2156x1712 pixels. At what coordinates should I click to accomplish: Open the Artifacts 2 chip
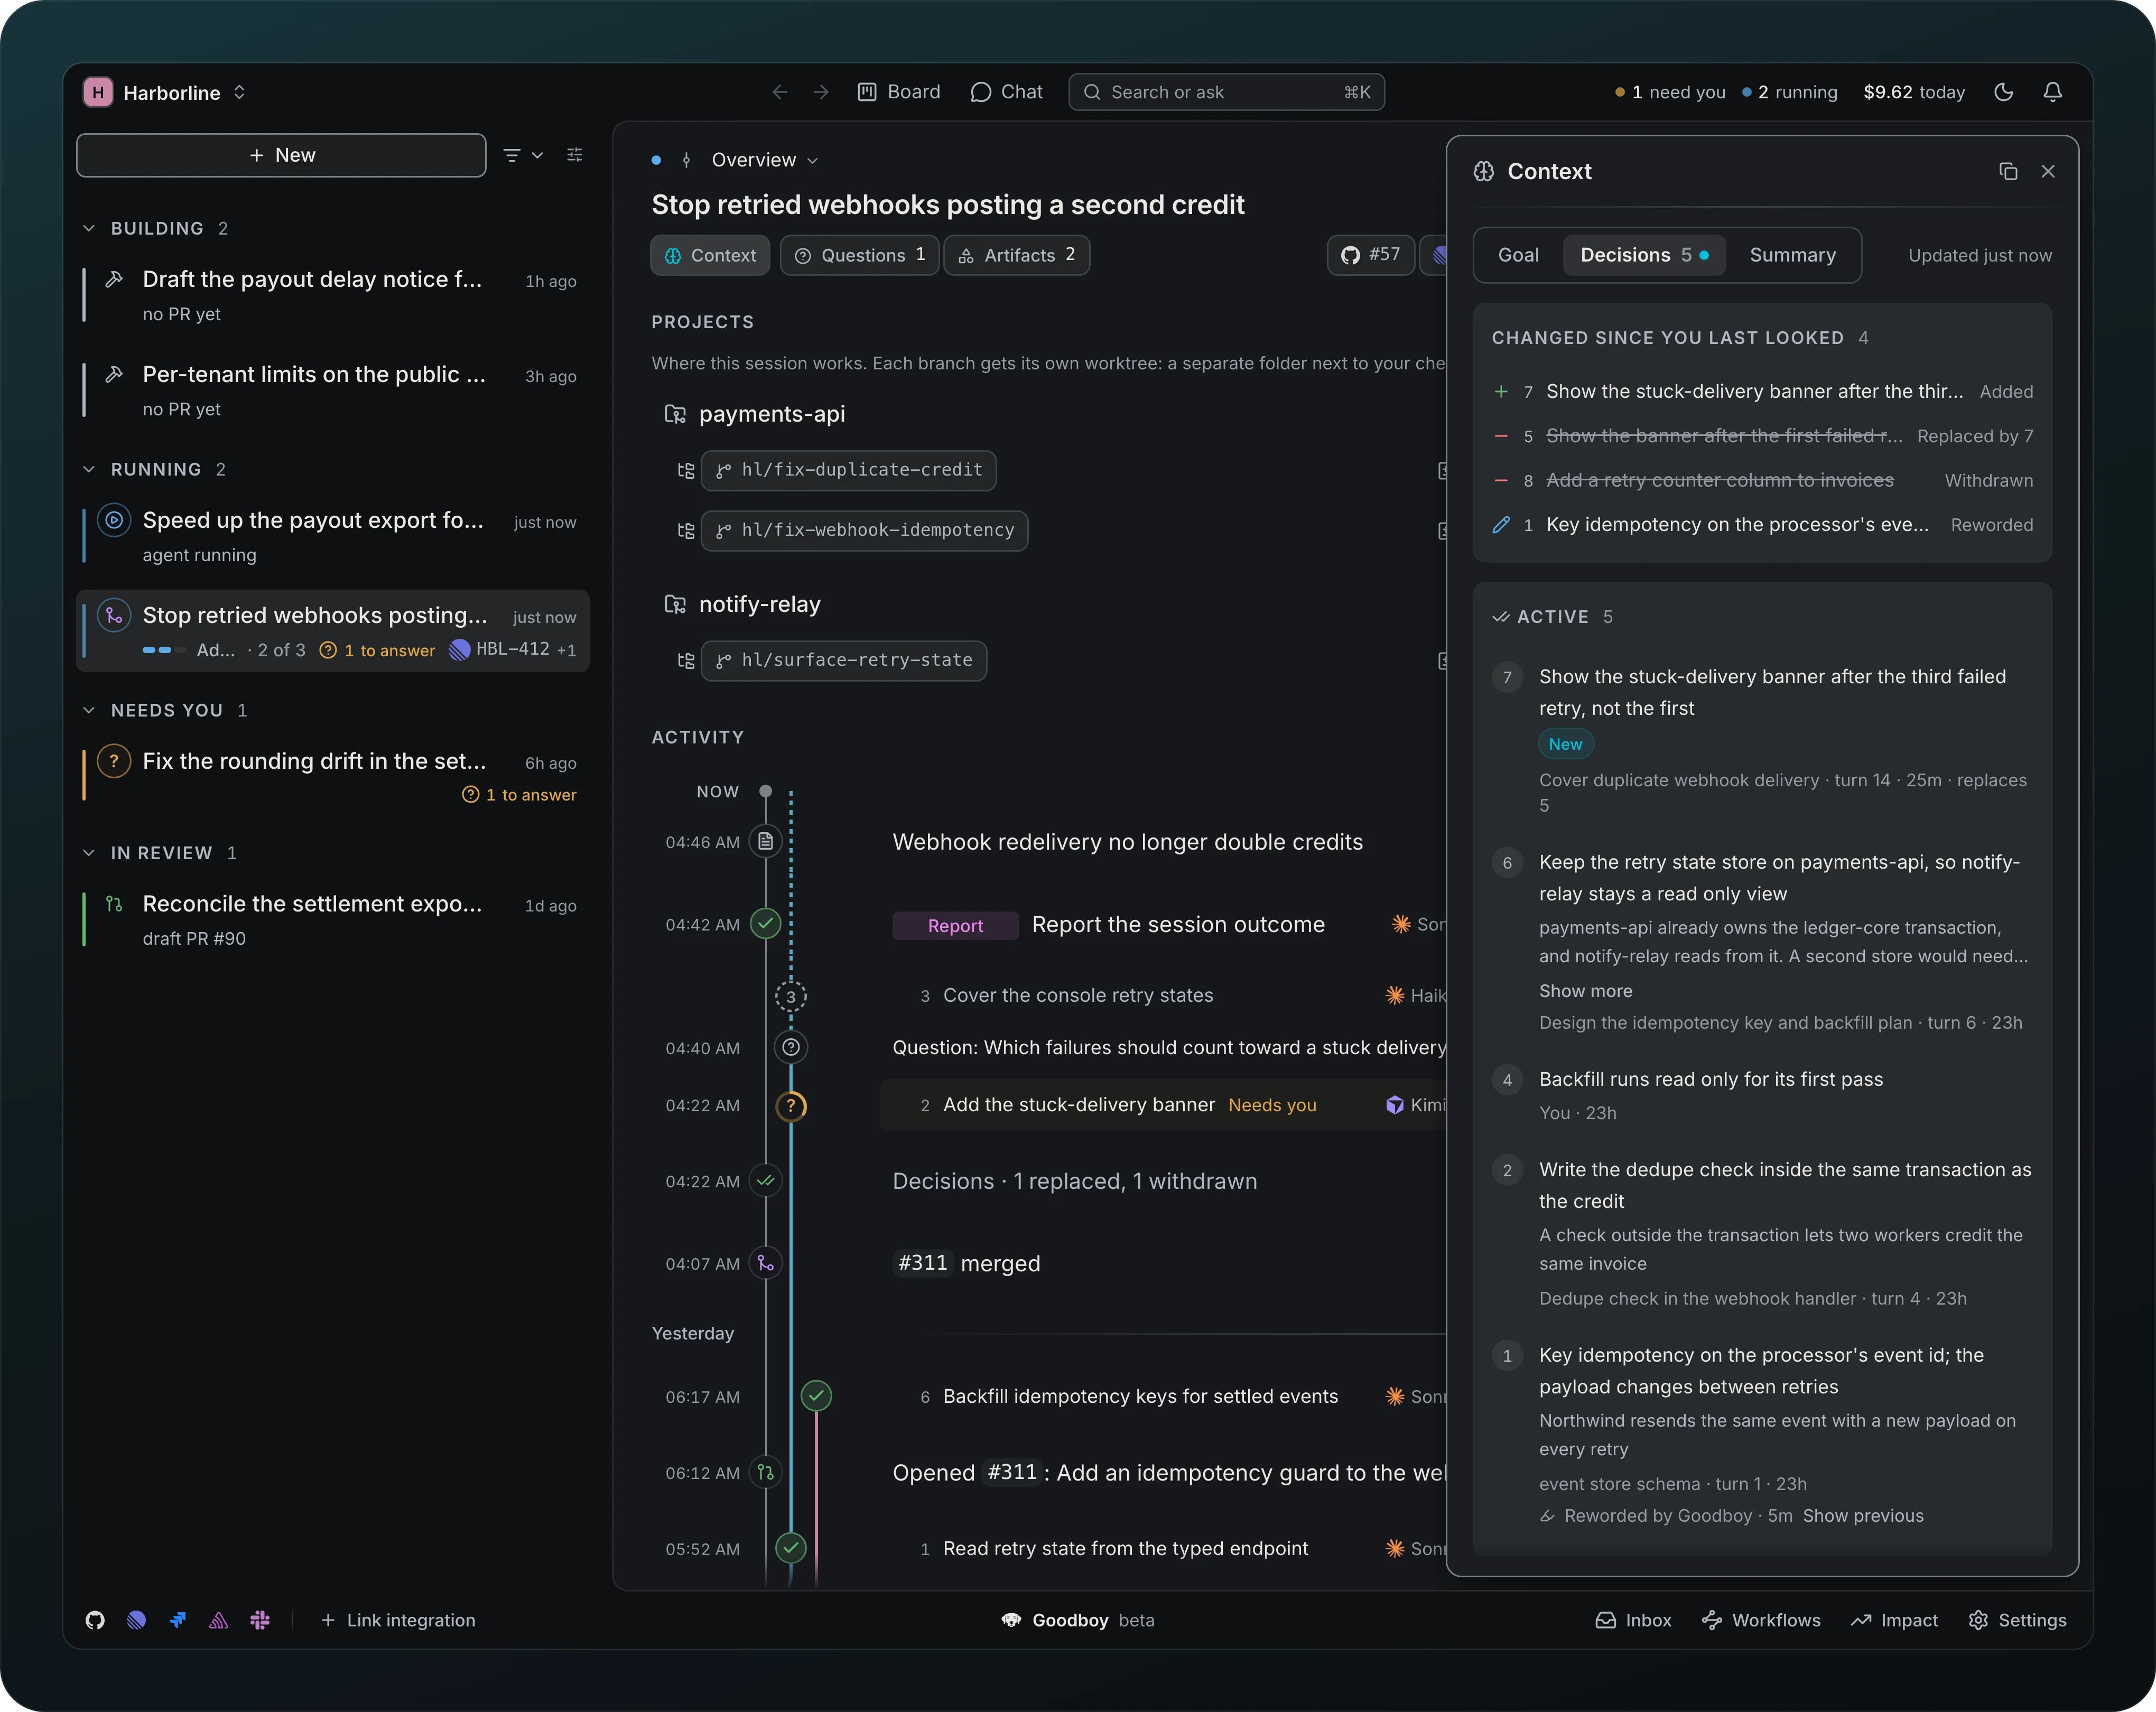click(x=1016, y=255)
